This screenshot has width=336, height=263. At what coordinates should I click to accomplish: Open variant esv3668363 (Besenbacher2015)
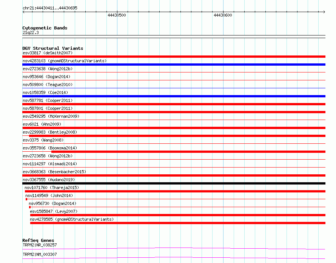click(54, 172)
